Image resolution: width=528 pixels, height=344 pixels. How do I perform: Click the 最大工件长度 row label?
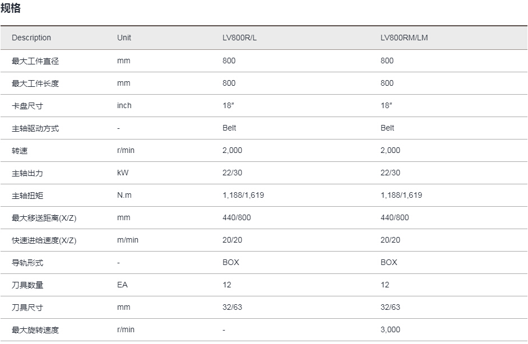[x=35, y=83]
